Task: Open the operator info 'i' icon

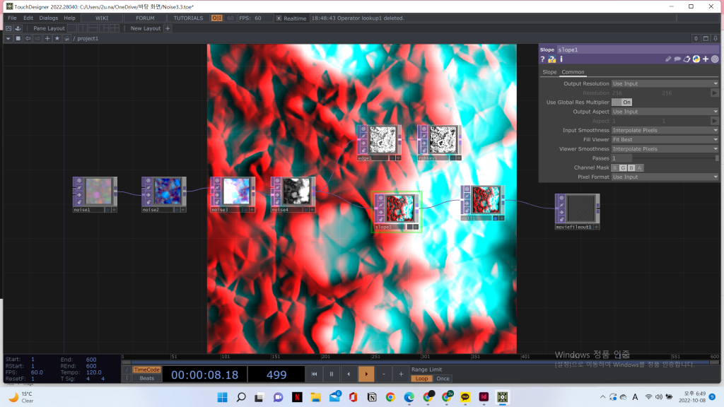Action: point(561,59)
